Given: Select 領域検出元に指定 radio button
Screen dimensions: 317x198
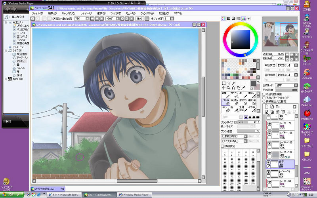Looking at the screenshot, I should 264,101.
